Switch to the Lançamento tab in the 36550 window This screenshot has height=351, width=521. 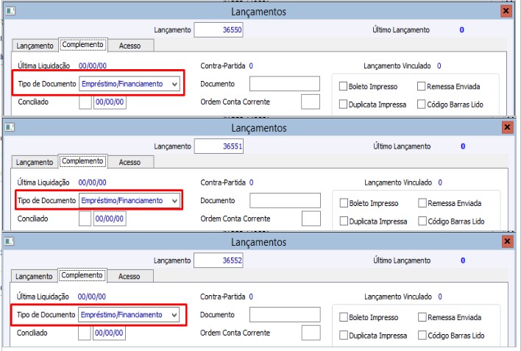pyautogui.click(x=35, y=46)
